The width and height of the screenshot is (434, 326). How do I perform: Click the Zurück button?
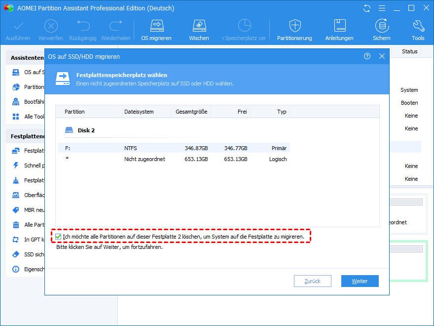point(313,281)
